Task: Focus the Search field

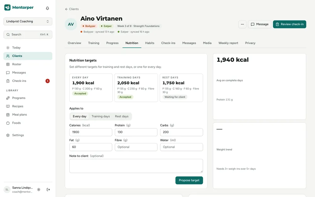Action: click(28, 35)
